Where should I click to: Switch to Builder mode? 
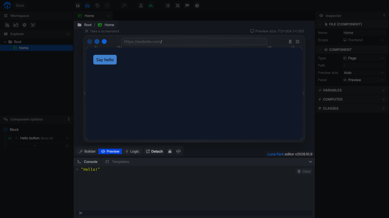point(88,151)
